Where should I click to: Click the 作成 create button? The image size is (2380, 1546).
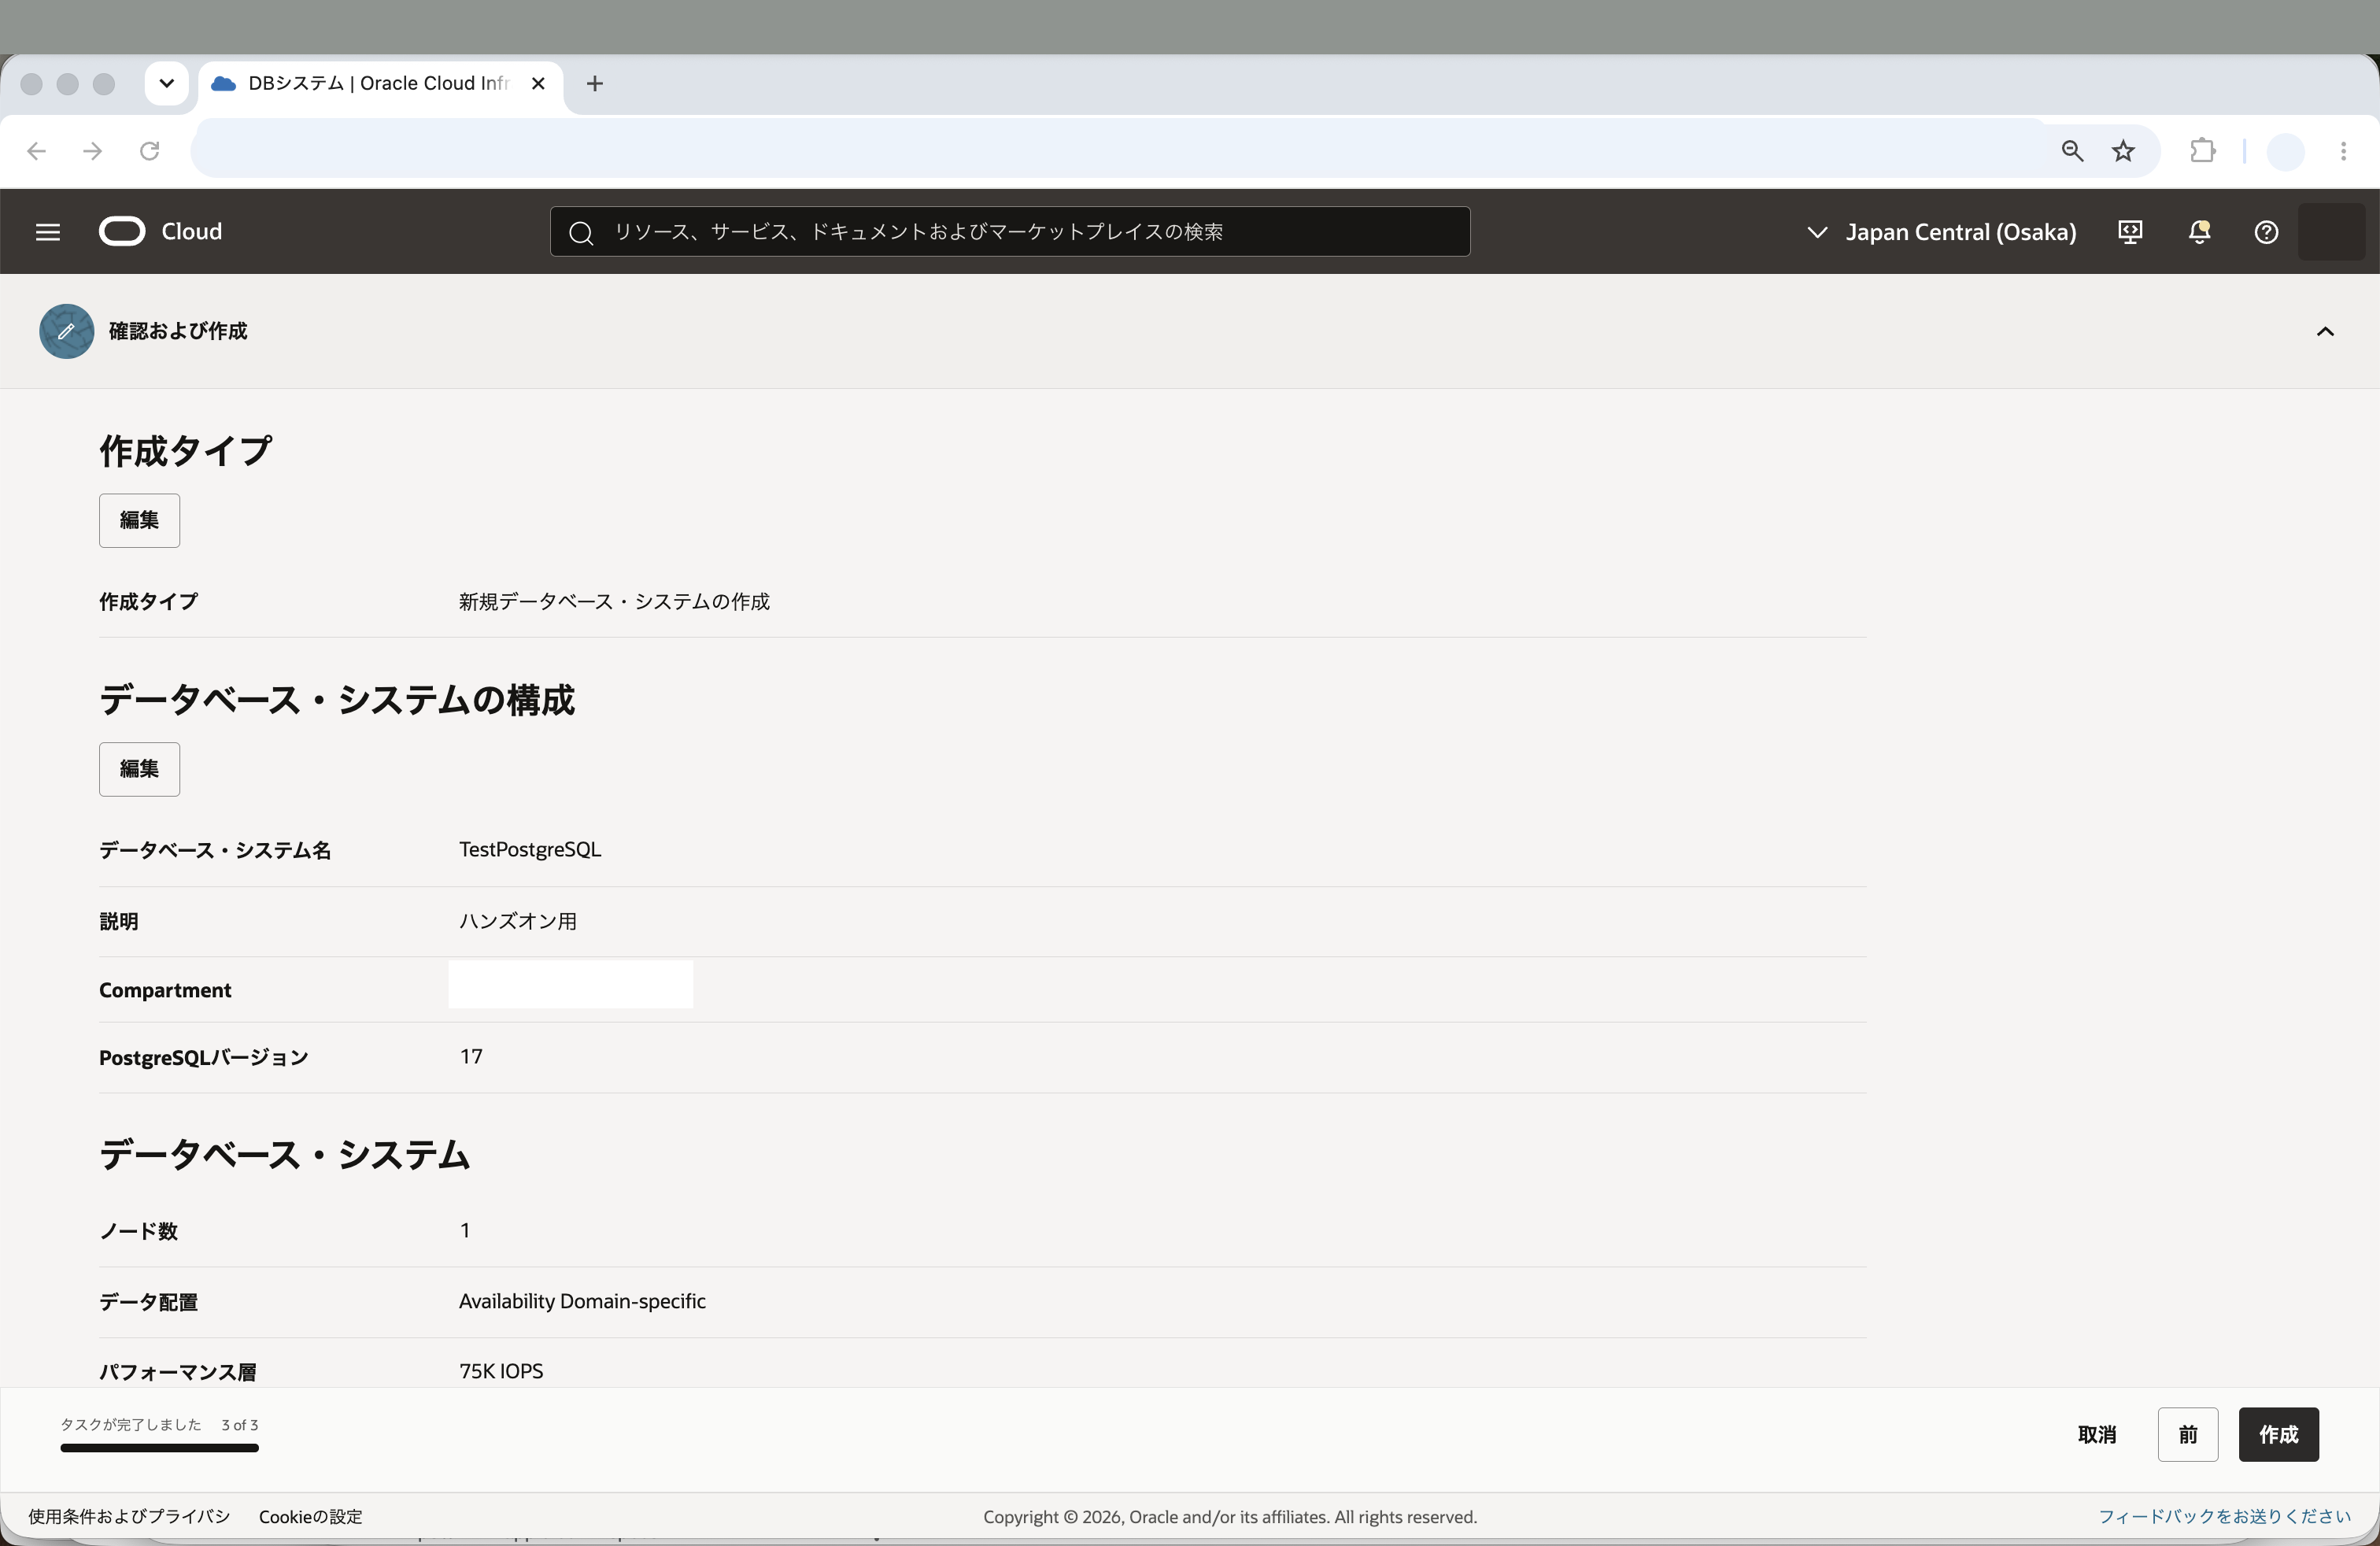pyautogui.click(x=2278, y=1435)
